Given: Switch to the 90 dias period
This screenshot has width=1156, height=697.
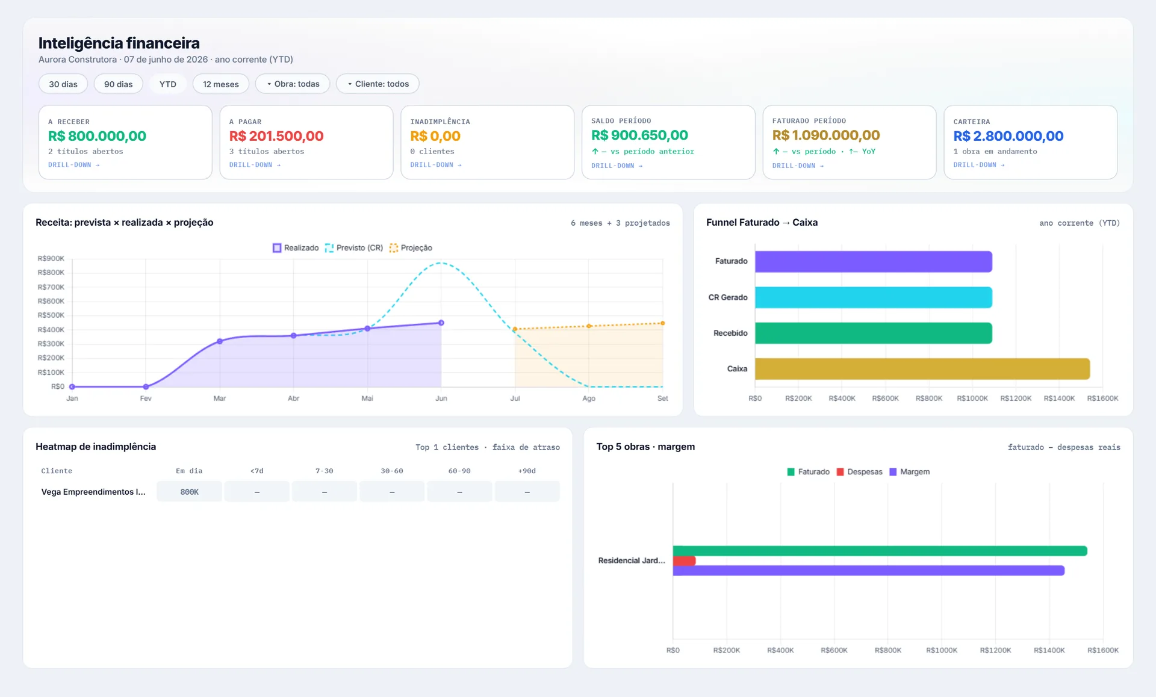Looking at the screenshot, I should pos(118,84).
